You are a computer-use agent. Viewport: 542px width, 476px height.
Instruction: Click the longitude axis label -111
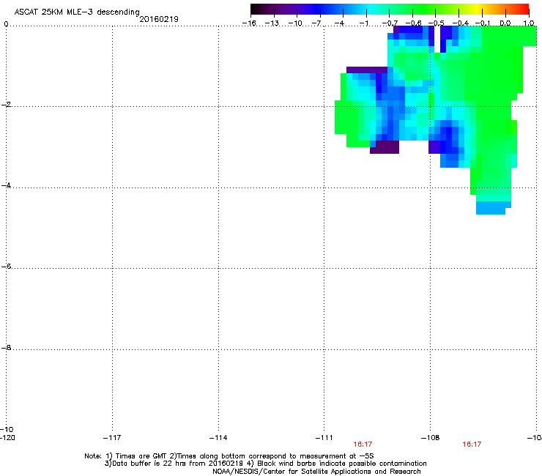pos(324,438)
